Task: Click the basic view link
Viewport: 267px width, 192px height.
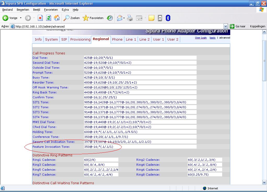Action: coord(213,38)
